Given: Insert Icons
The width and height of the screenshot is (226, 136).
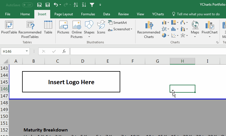Looking at the screenshot, I should 101,27.
